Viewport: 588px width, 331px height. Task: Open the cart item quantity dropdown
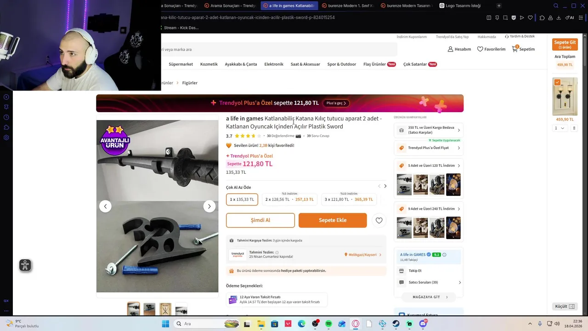[x=559, y=128]
